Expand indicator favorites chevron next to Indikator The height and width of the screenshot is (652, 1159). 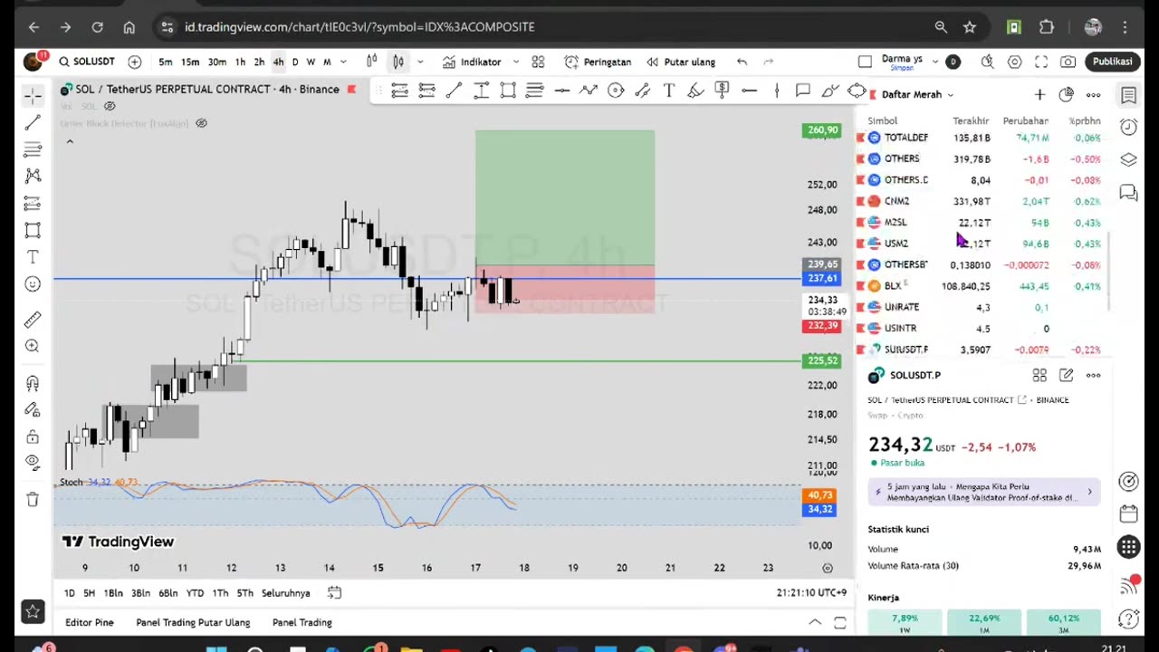coord(516,62)
